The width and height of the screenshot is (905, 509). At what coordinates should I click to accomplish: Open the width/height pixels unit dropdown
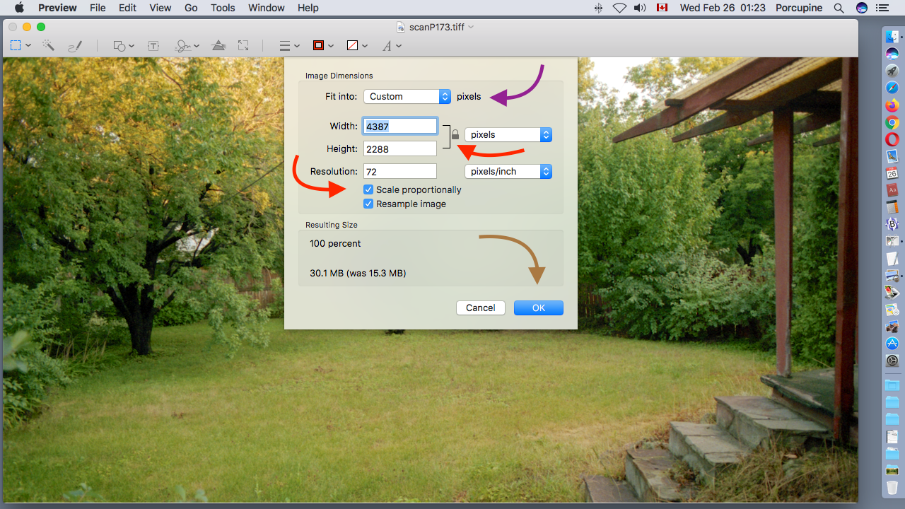click(508, 134)
